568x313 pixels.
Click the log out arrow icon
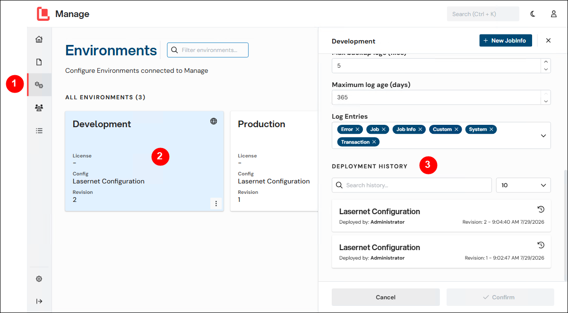coord(39,301)
